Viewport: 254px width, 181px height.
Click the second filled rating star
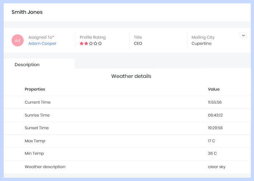[86, 44]
